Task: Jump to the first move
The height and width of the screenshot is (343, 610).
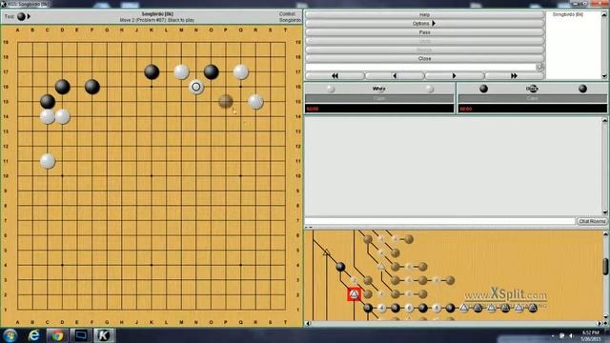Action: (335, 76)
